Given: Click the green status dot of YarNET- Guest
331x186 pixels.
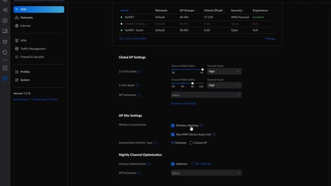Looking at the screenshot, I should (x=122, y=30).
